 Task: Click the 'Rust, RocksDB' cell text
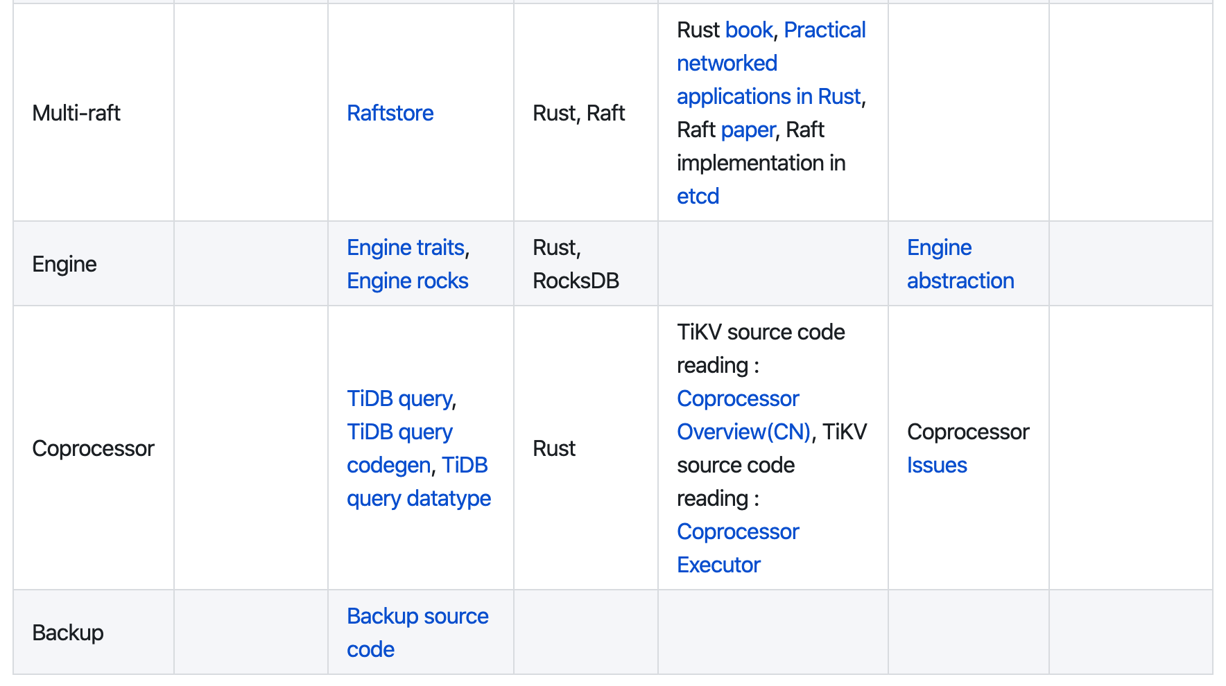[x=575, y=264]
